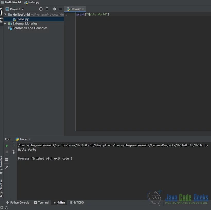
Task: Close the Hello.py editor tab
Action: point(83,9)
